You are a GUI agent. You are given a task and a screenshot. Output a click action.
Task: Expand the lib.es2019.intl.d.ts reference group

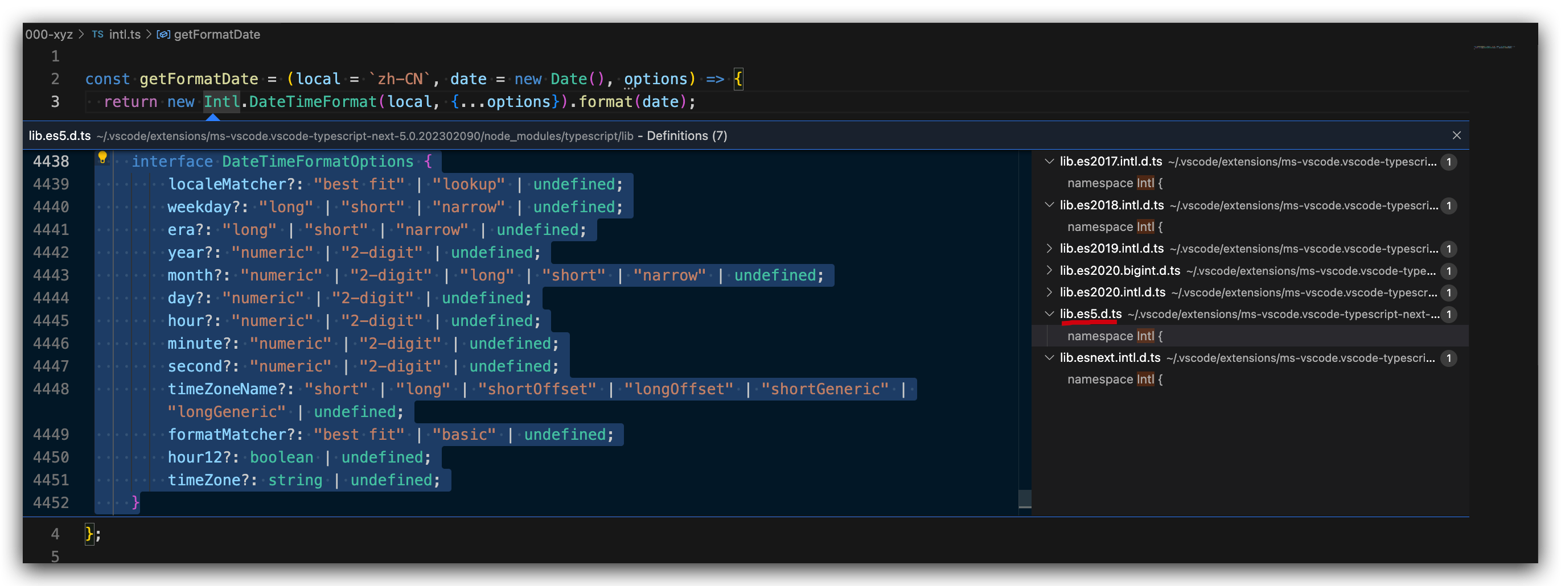pyautogui.click(x=1049, y=248)
